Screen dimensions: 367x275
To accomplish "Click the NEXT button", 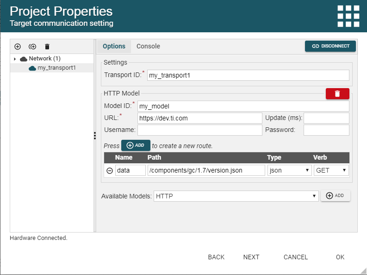I will (x=251, y=257).
